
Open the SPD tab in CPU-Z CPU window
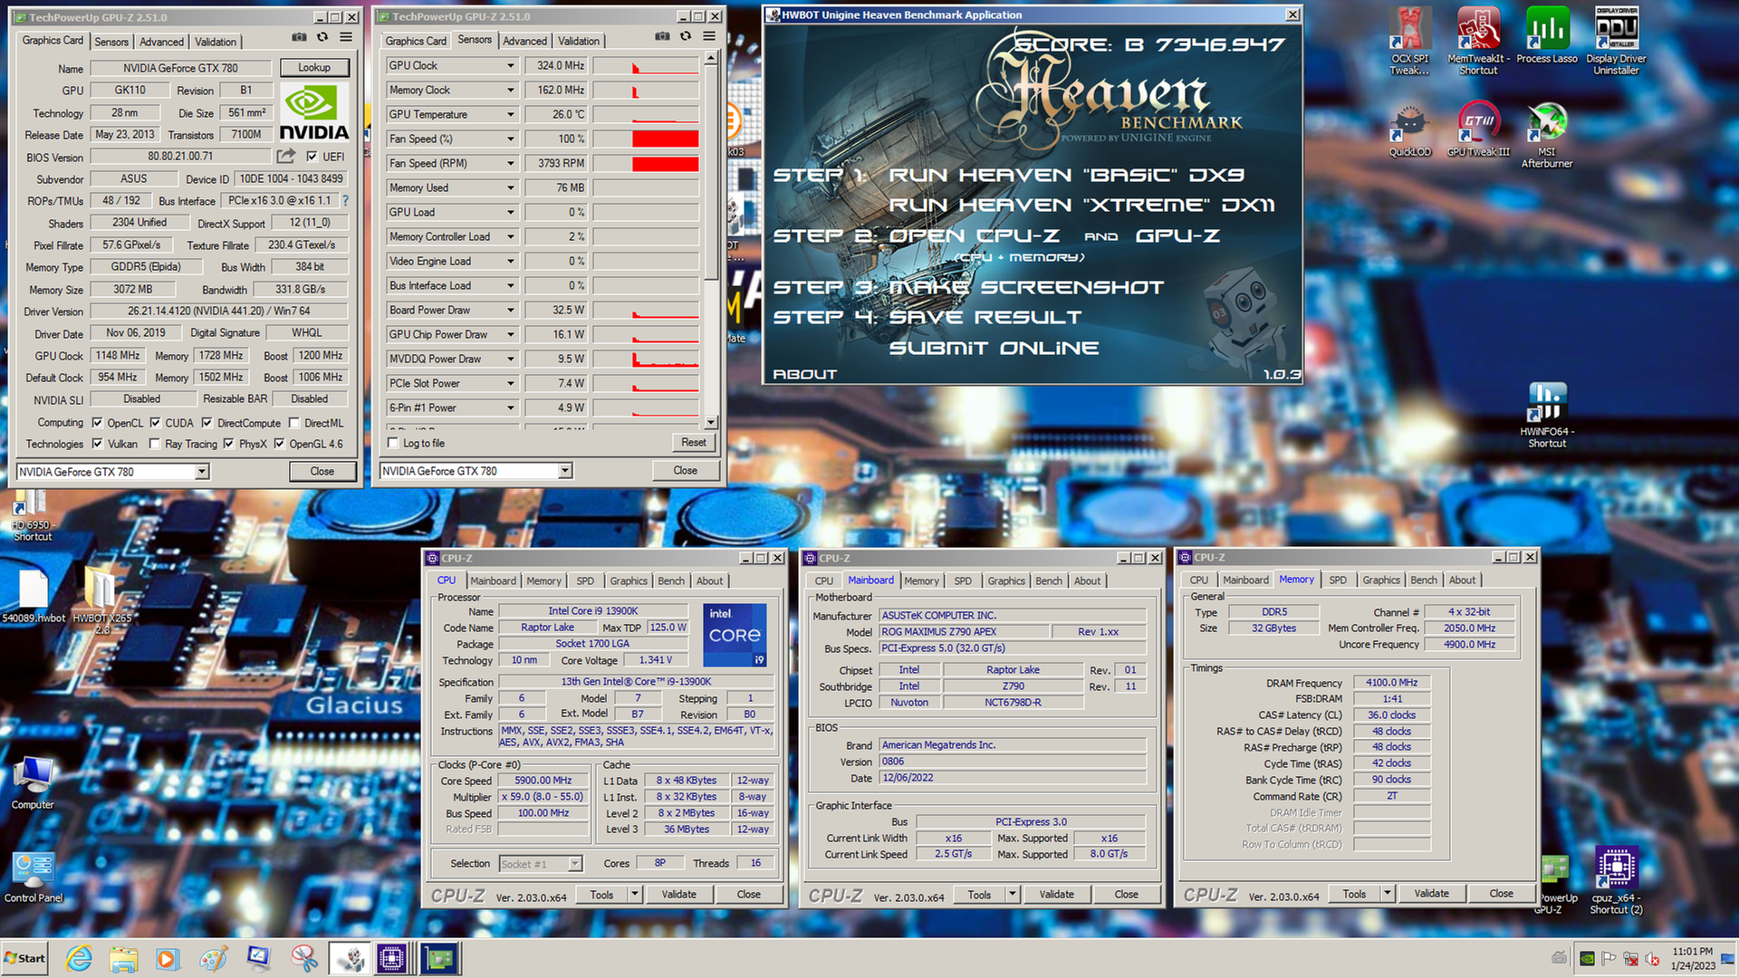[585, 581]
